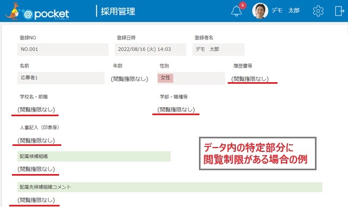Click the 登録NO label
The image size is (348, 207).
(x=28, y=38)
